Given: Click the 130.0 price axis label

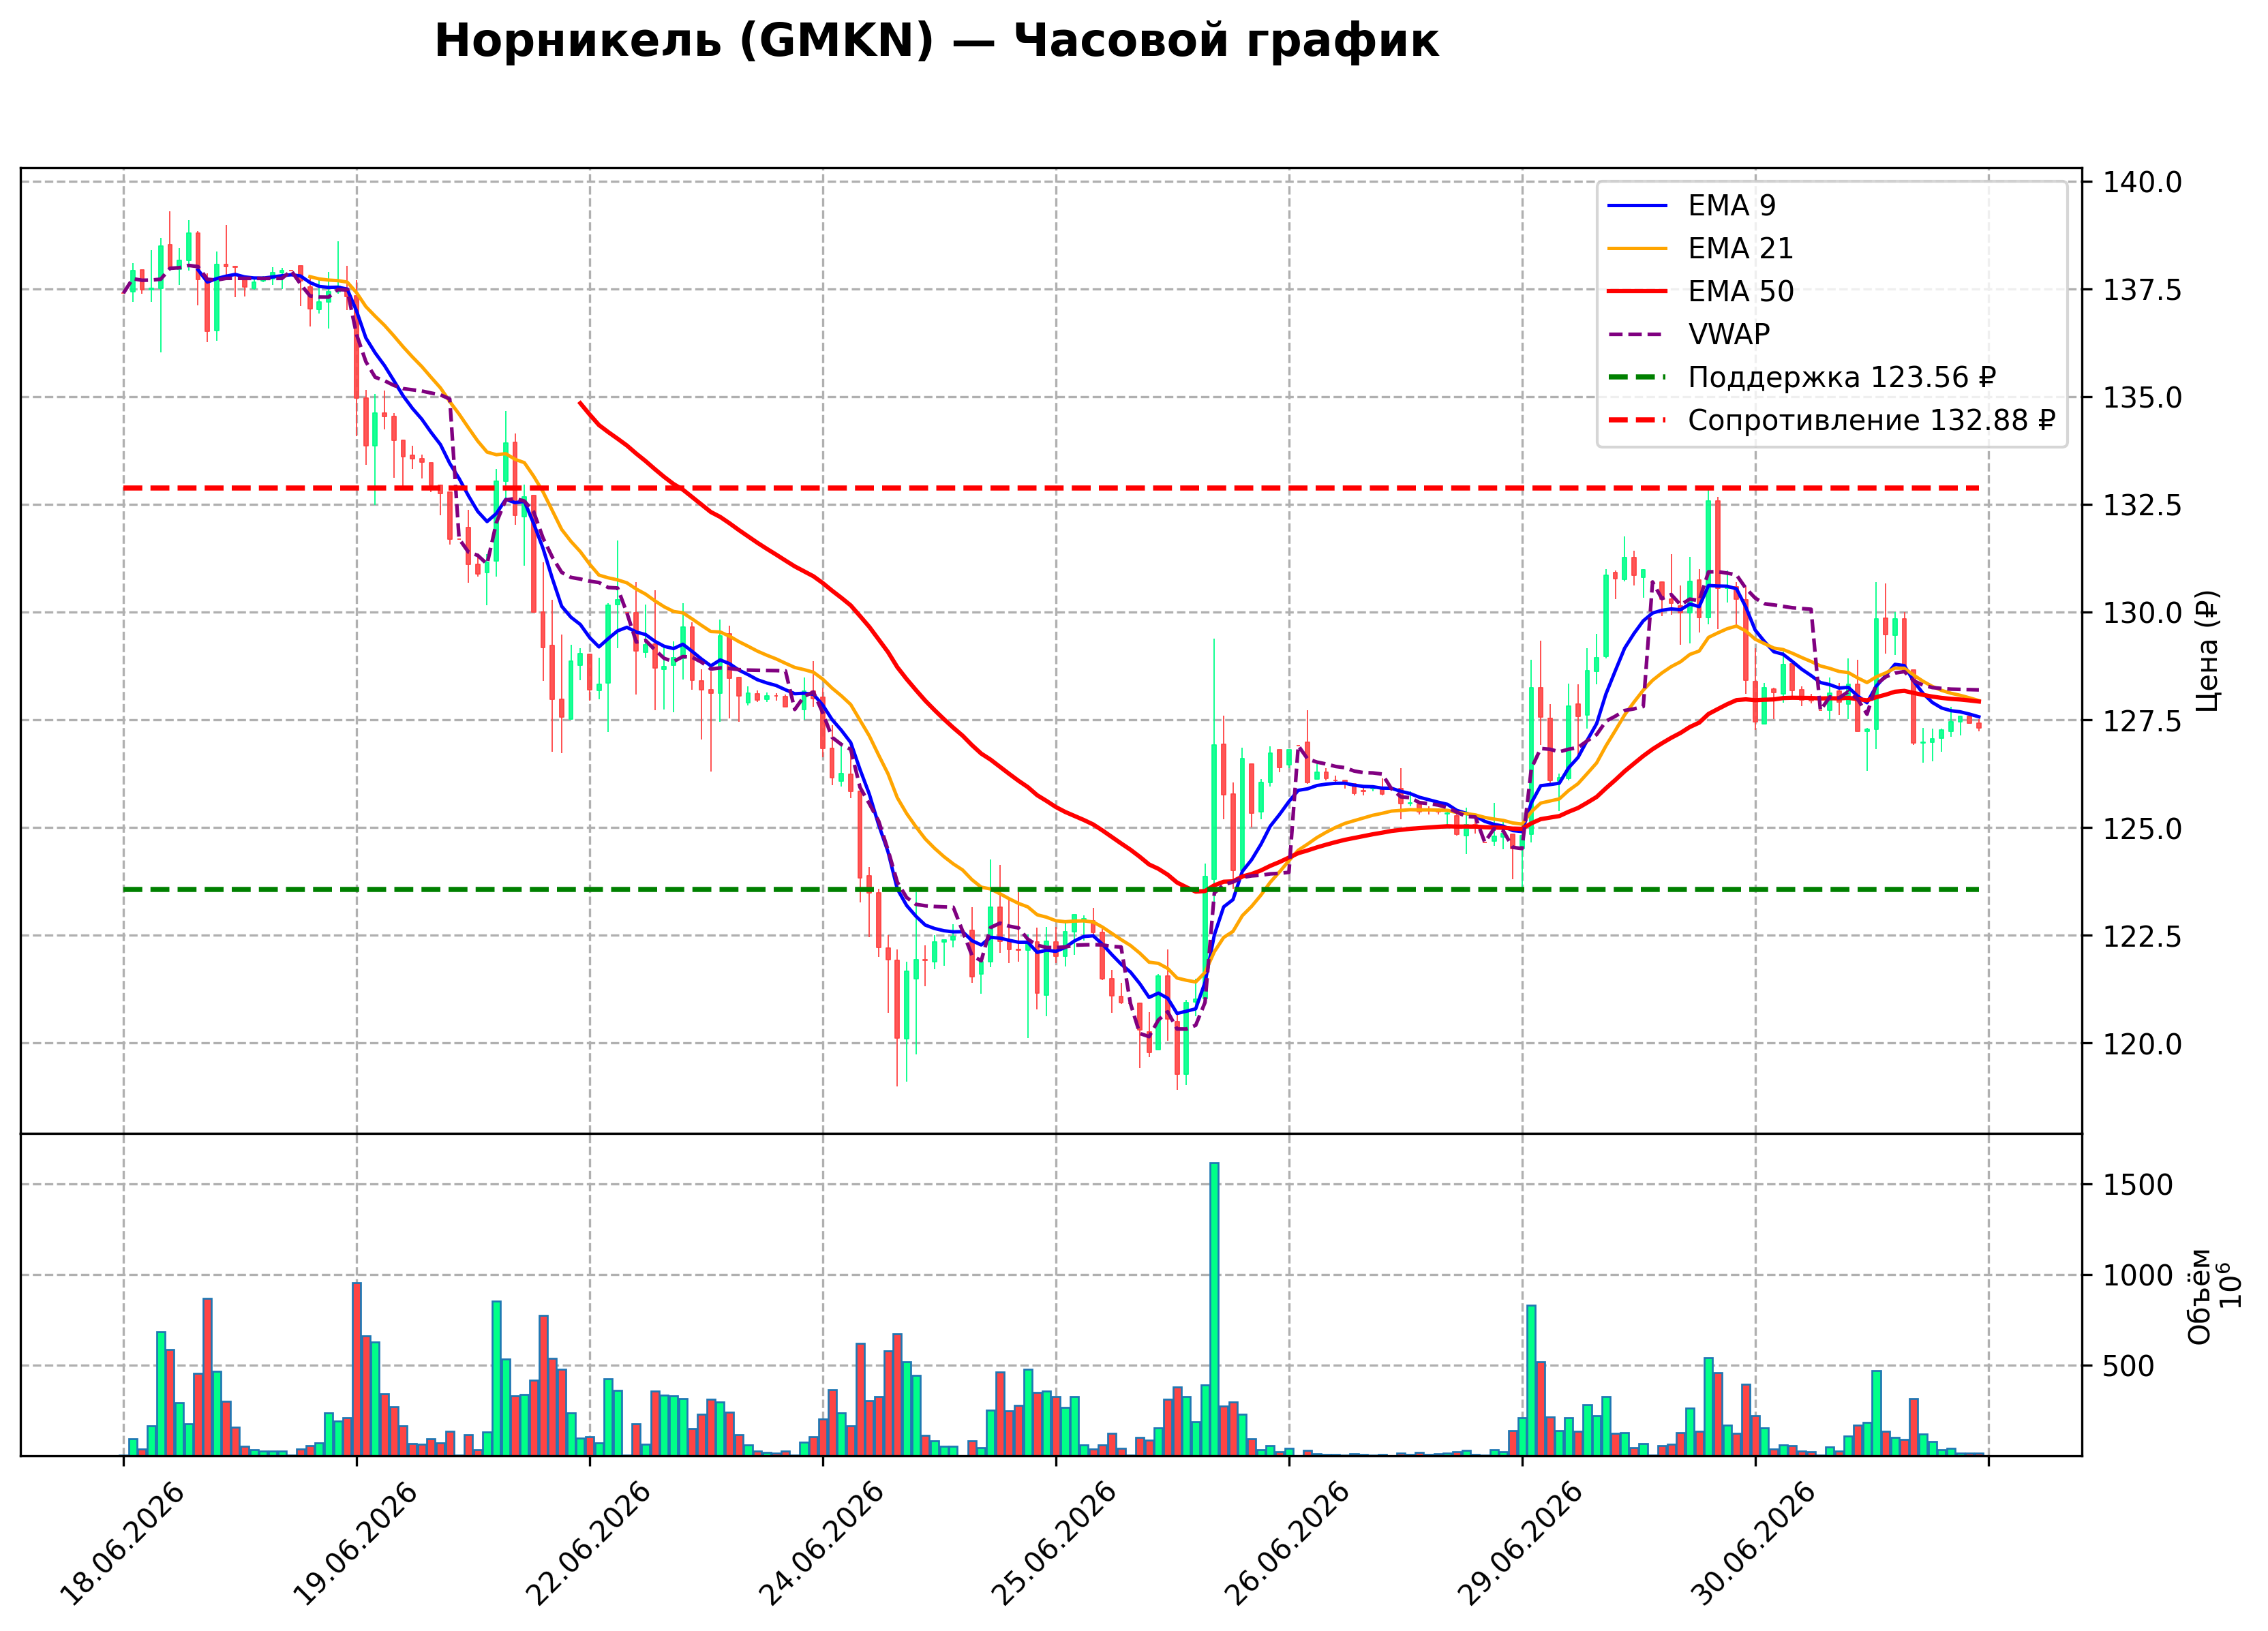Looking at the screenshot, I should coord(2142,613).
